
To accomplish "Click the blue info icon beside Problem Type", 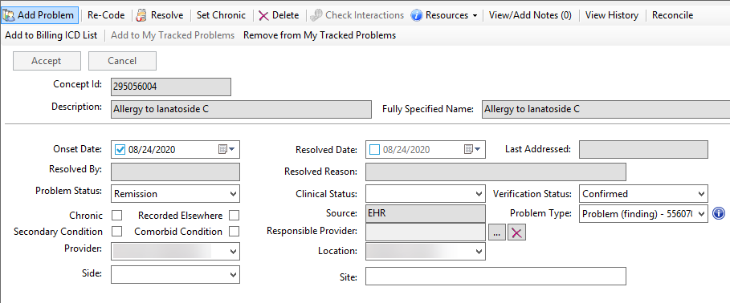I will (719, 214).
